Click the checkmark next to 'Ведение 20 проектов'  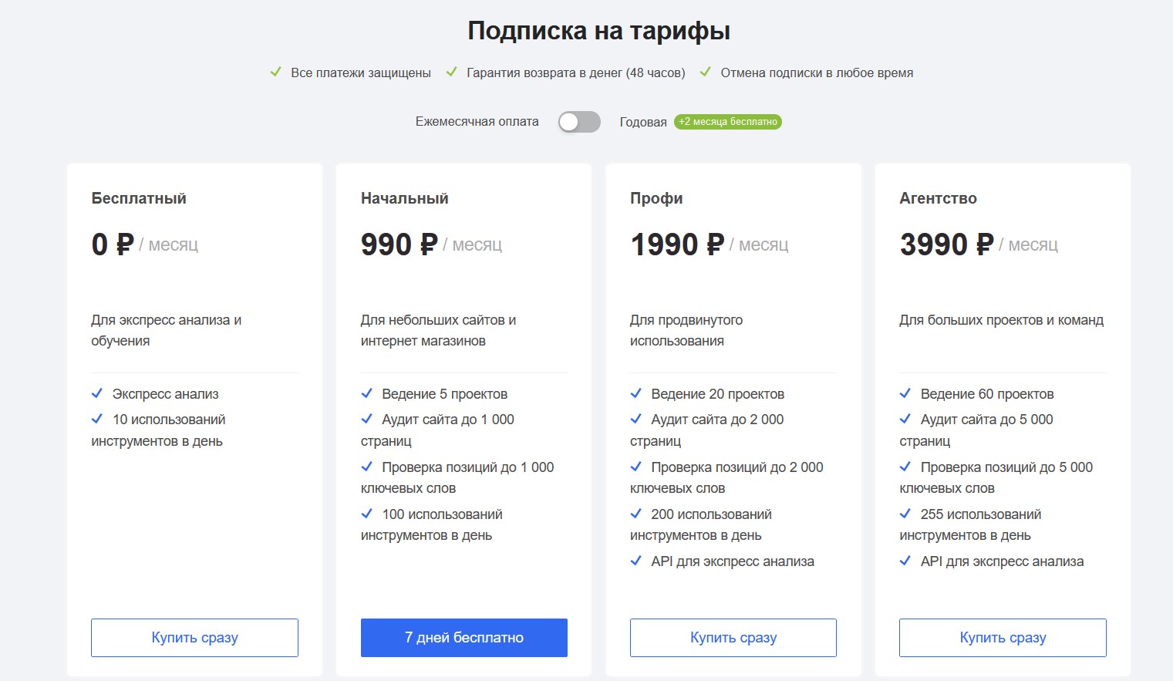coord(636,393)
